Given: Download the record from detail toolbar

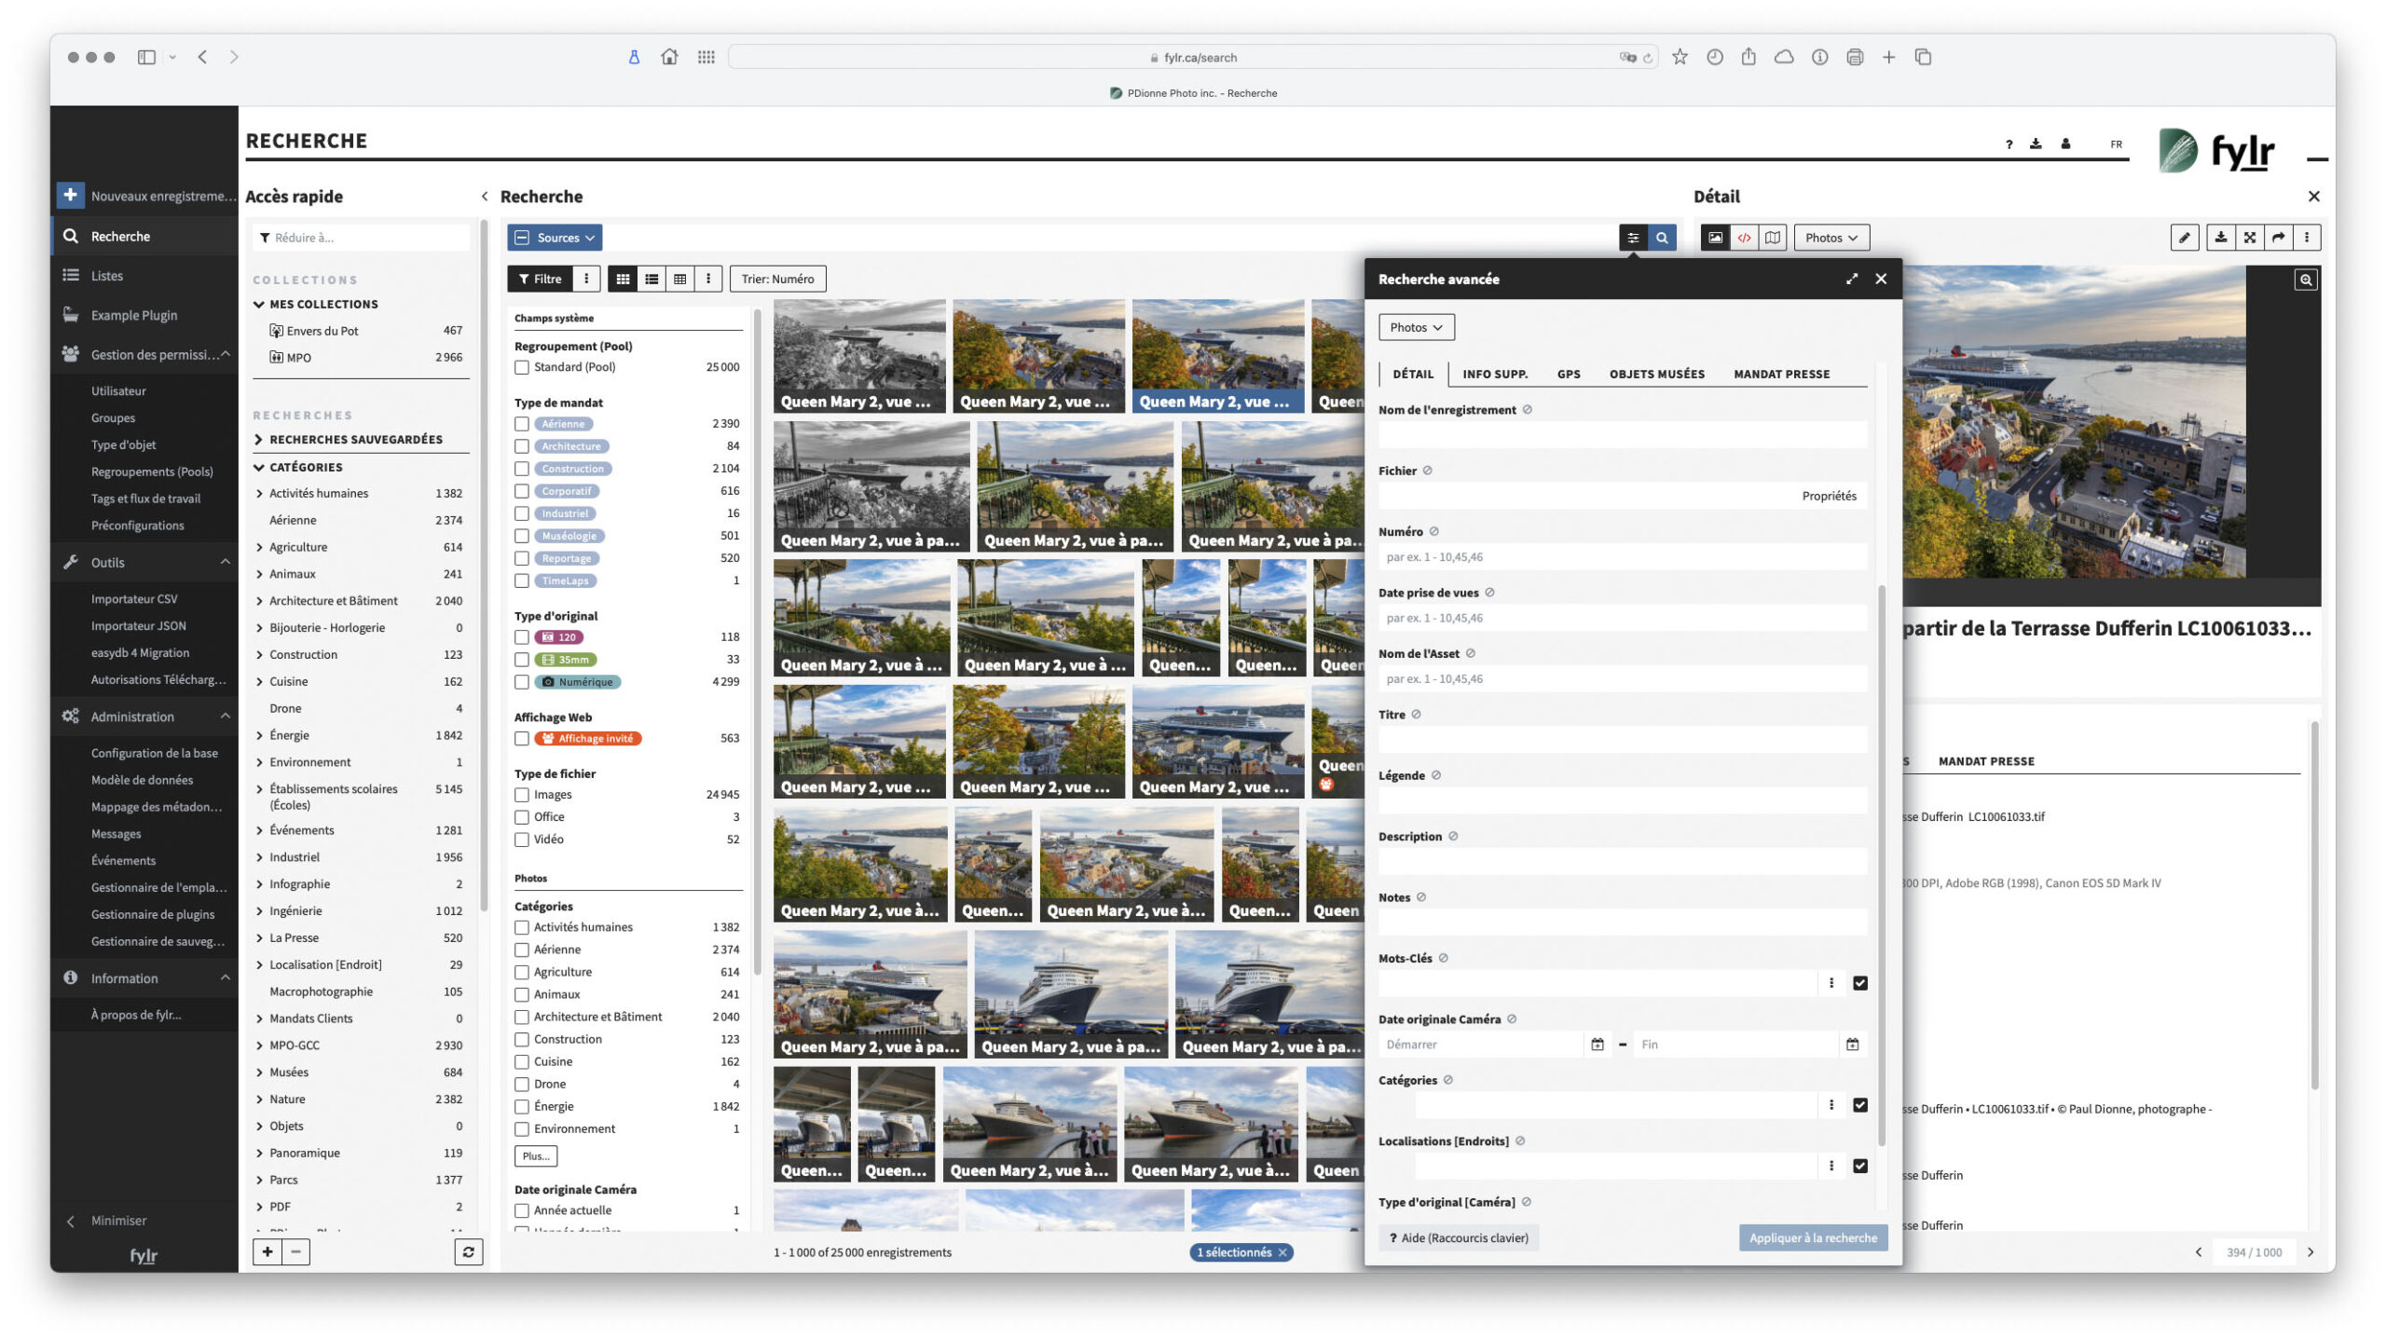Looking at the screenshot, I should [2221, 238].
